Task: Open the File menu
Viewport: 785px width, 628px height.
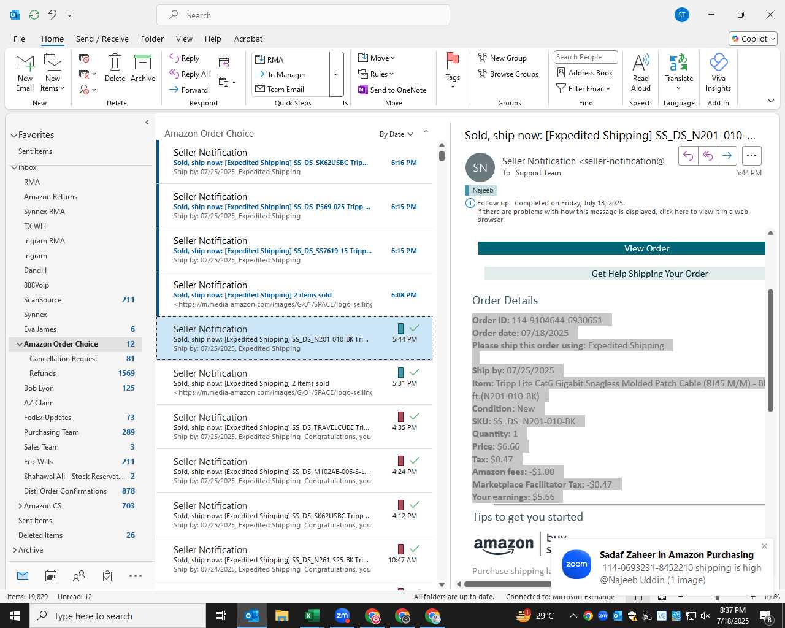Action: coord(19,39)
